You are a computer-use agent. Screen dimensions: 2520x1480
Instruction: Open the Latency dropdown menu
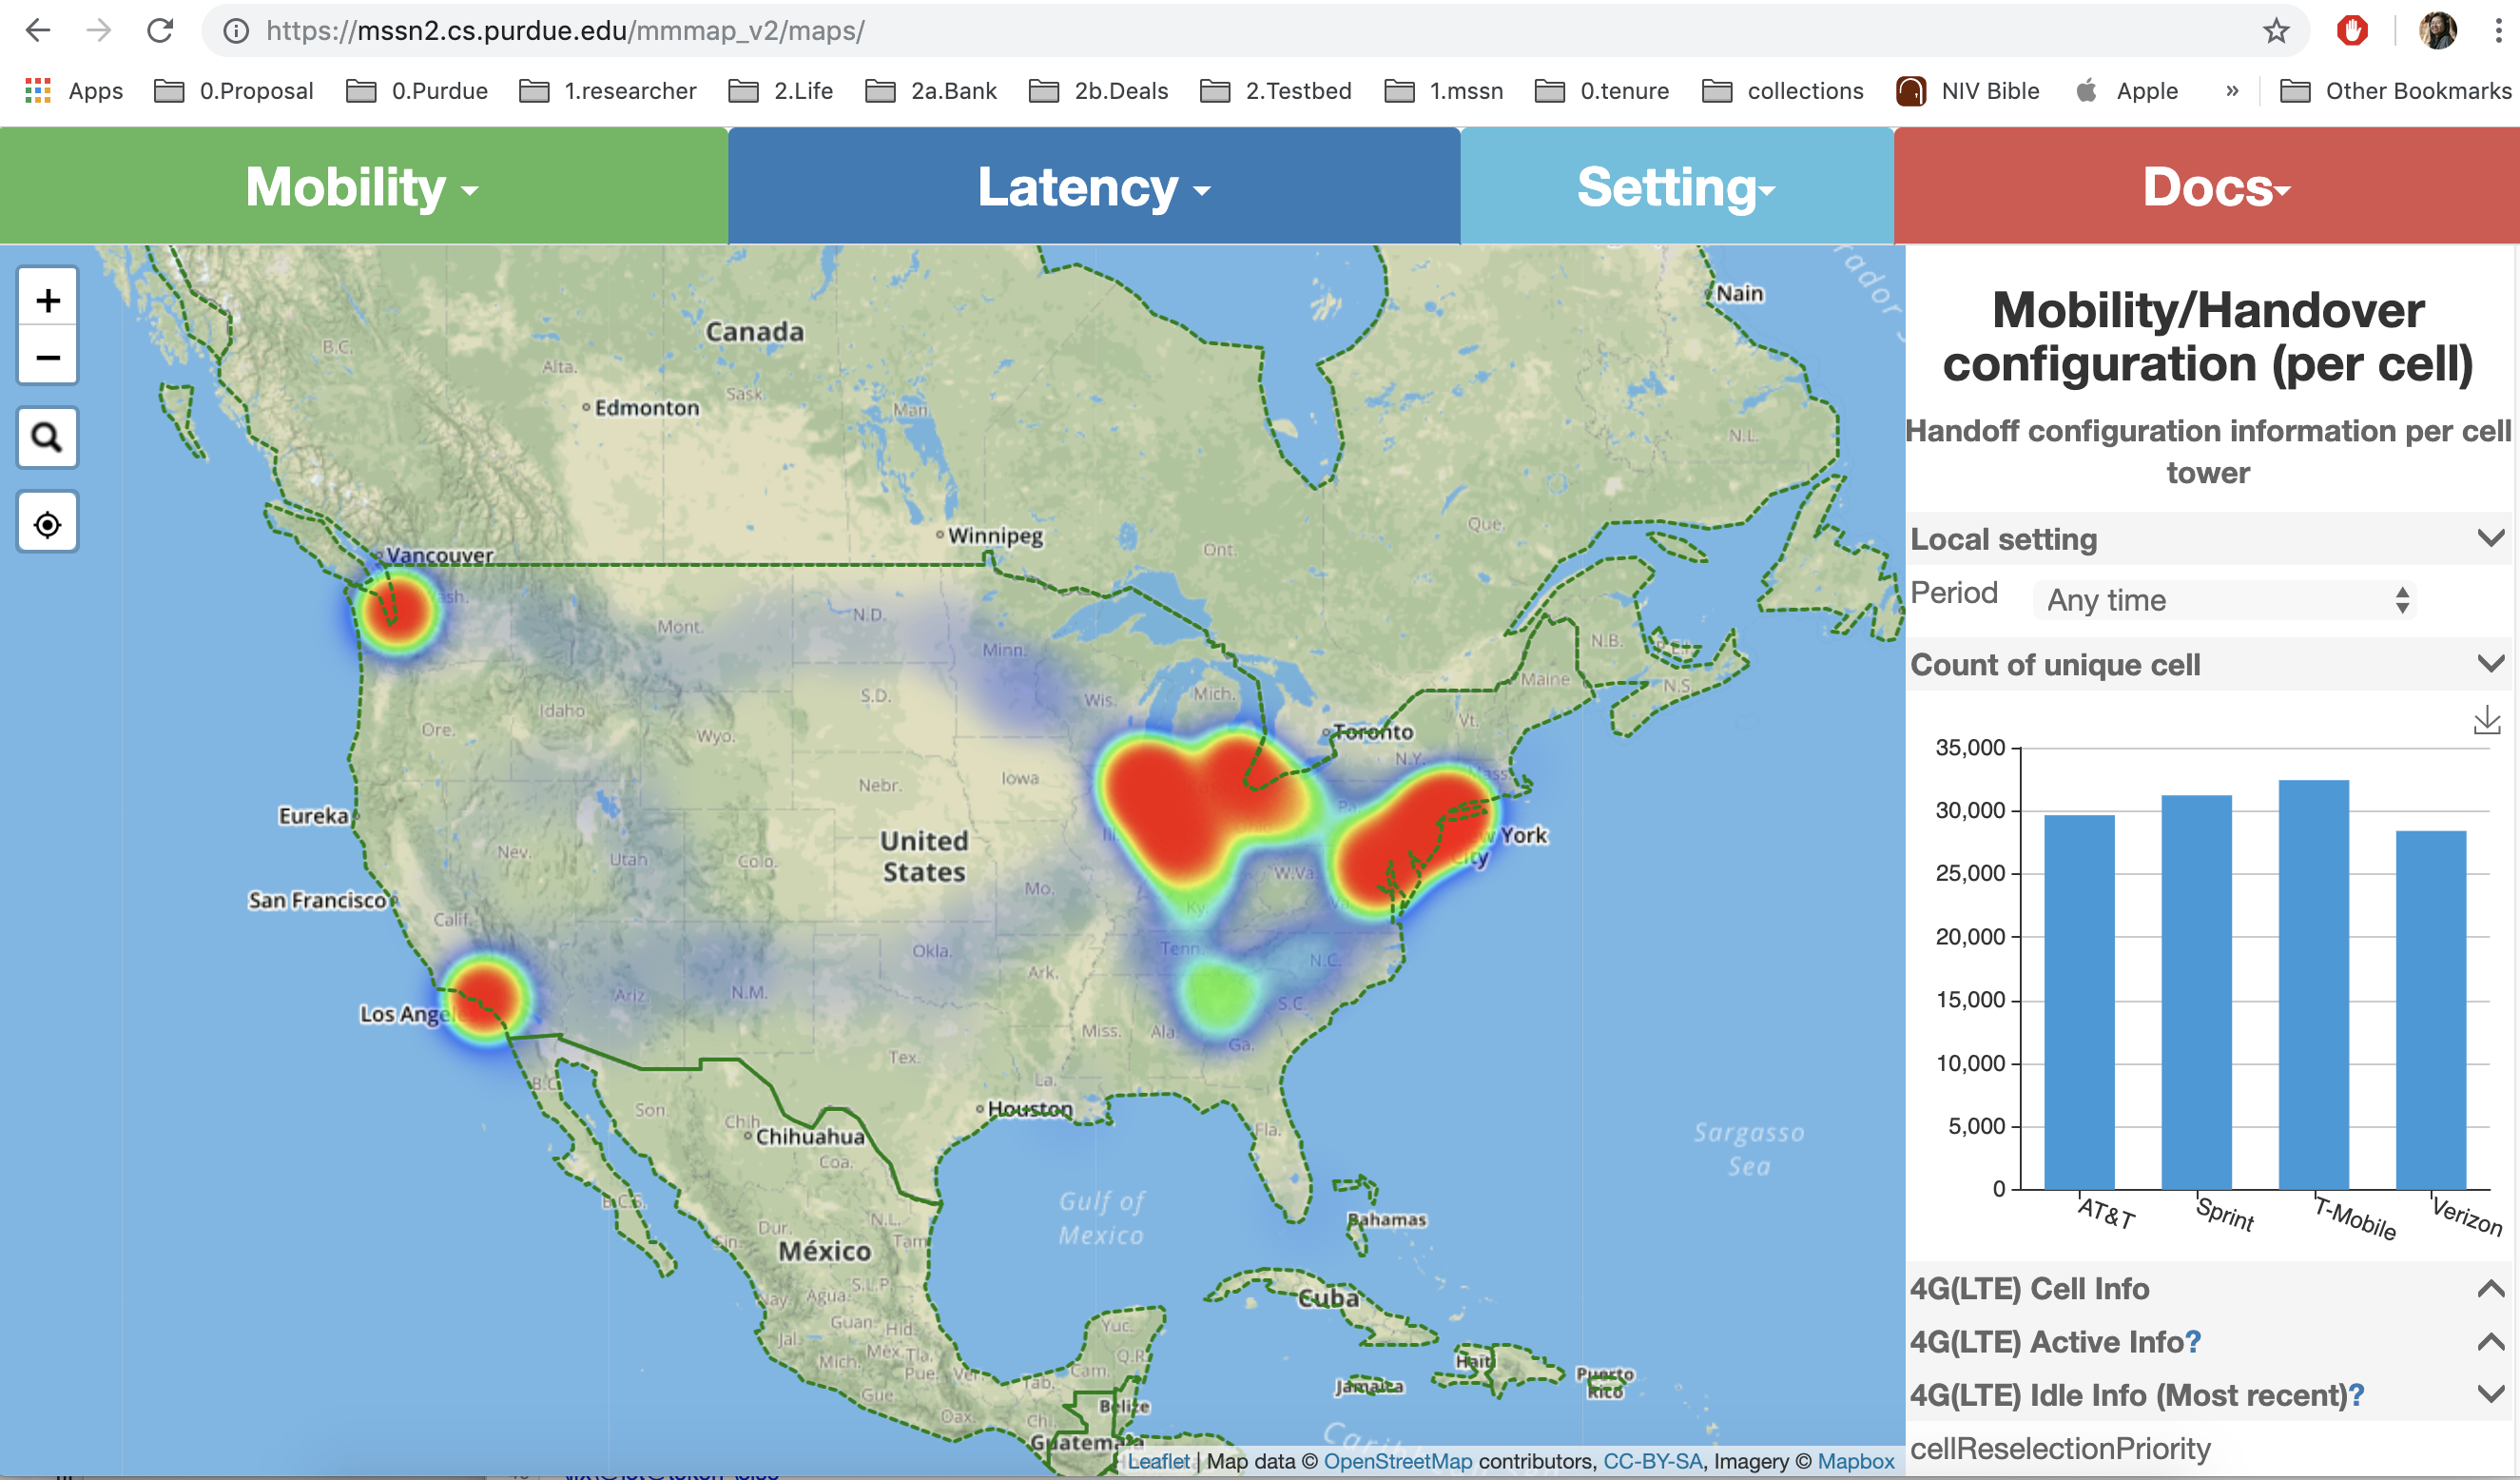pyautogui.click(x=1094, y=186)
